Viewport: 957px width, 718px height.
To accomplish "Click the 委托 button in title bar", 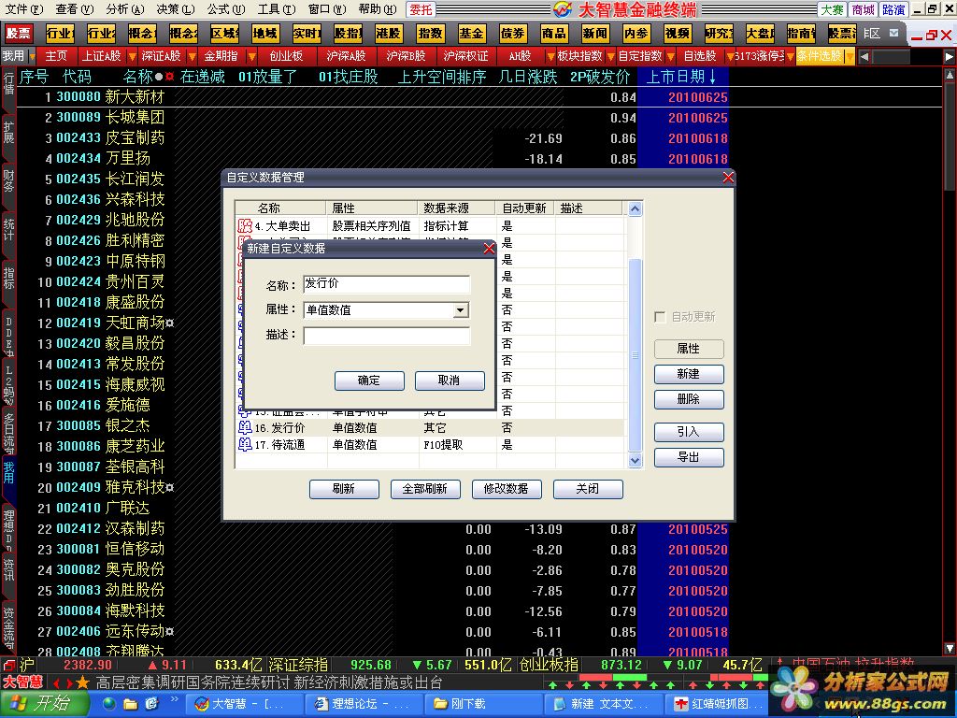I will point(421,9).
